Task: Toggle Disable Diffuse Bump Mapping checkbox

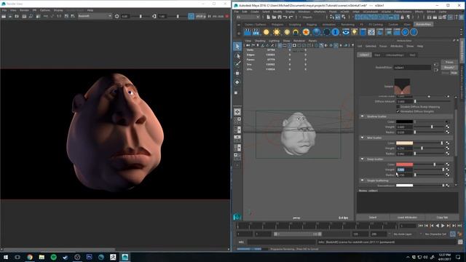Action: [398, 107]
